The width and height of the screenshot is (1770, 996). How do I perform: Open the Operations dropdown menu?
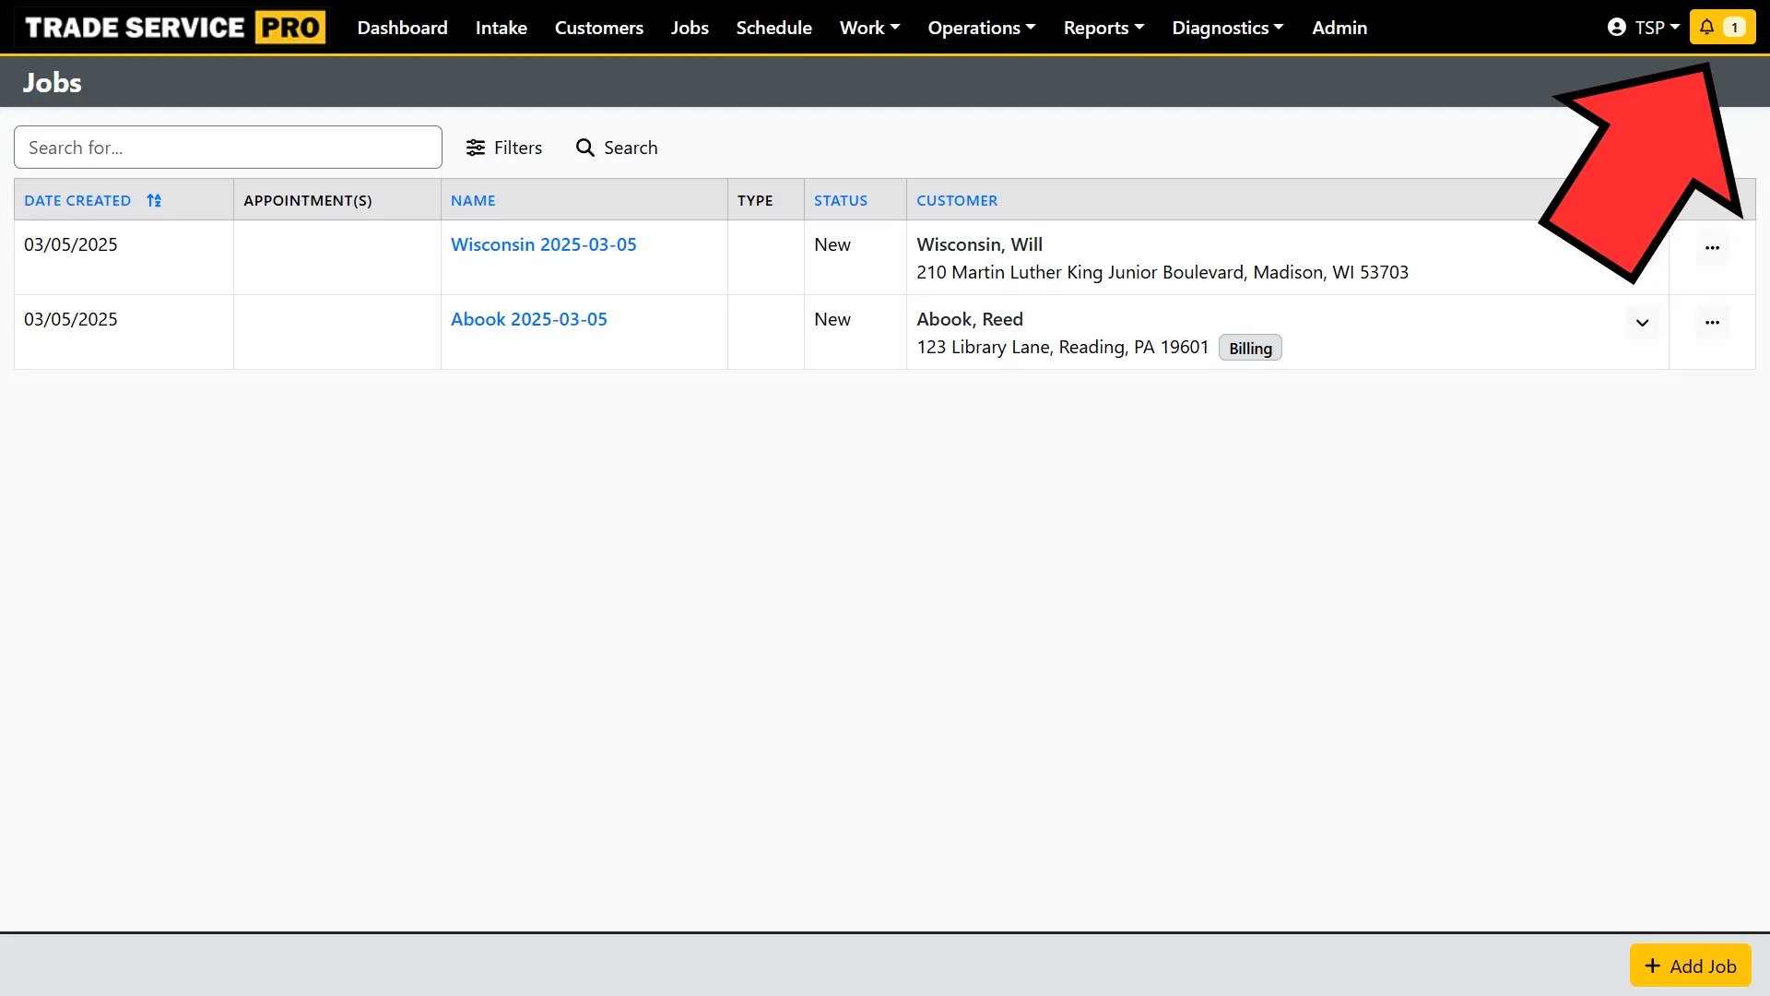(980, 28)
